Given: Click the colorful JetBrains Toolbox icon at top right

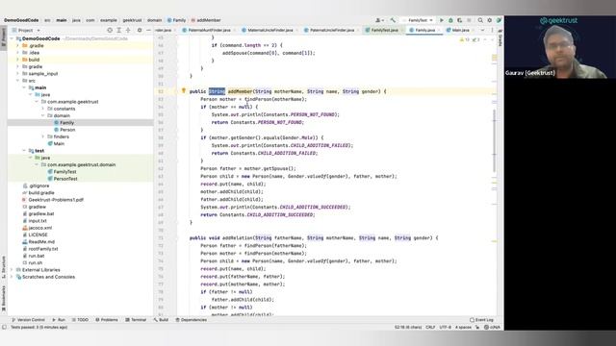Looking at the screenshot, I should coord(499,20).
